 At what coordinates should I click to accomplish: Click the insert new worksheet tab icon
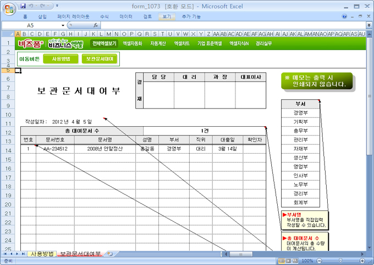pos(110,254)
